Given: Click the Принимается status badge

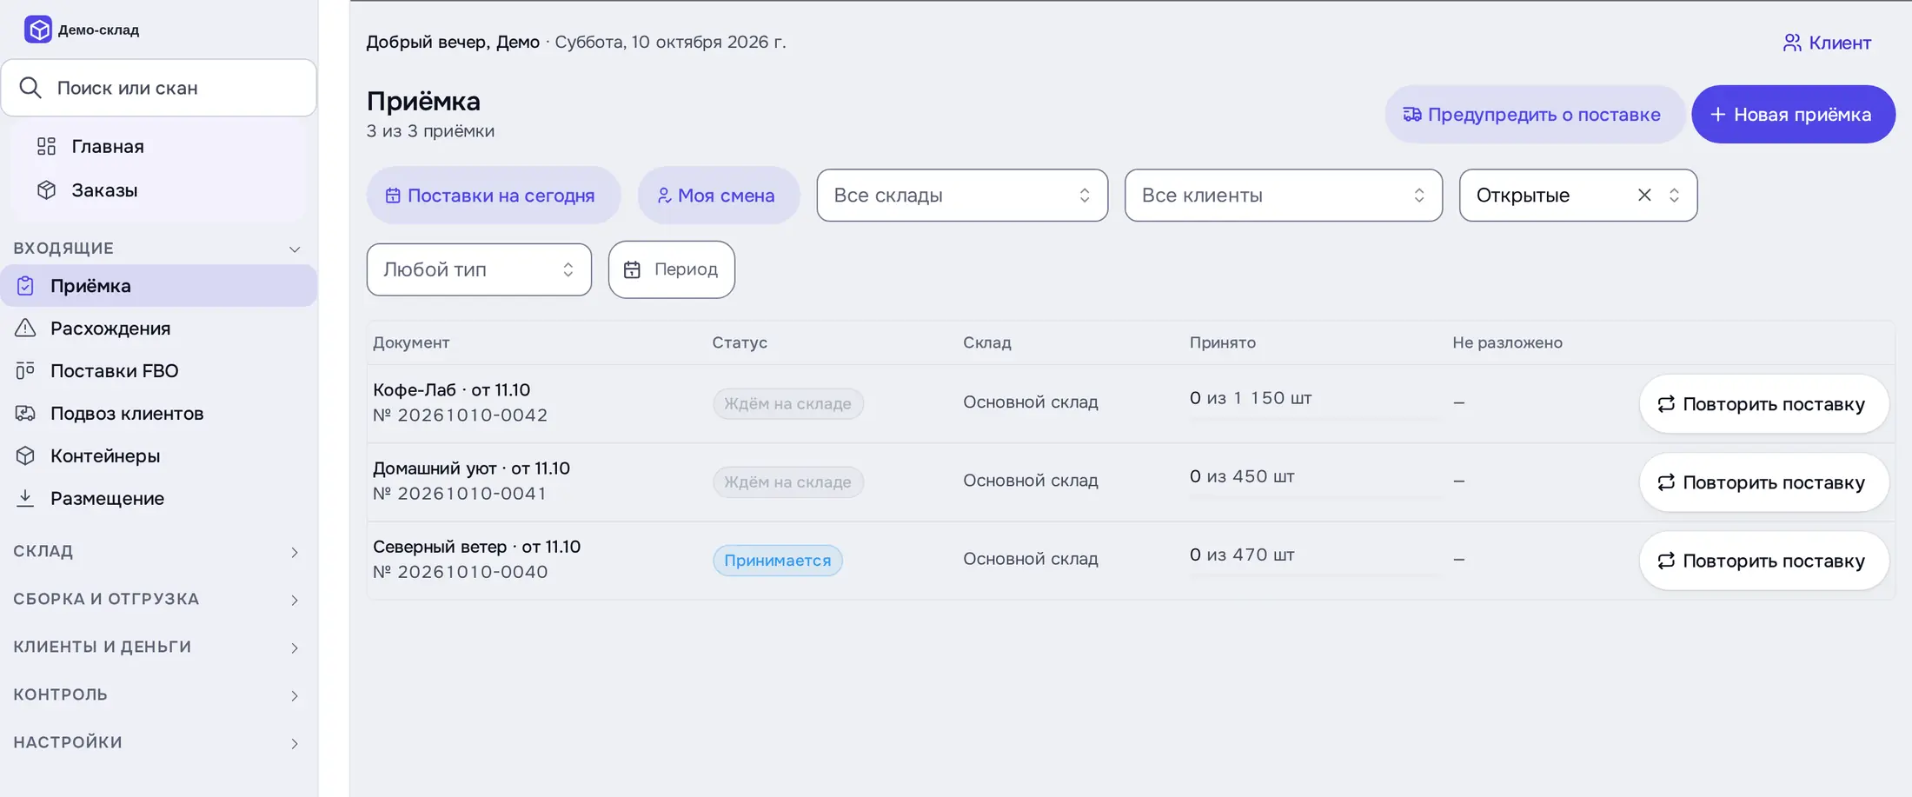Looking at the screenshot, I should pyautogui.click(x=778, y=561).
